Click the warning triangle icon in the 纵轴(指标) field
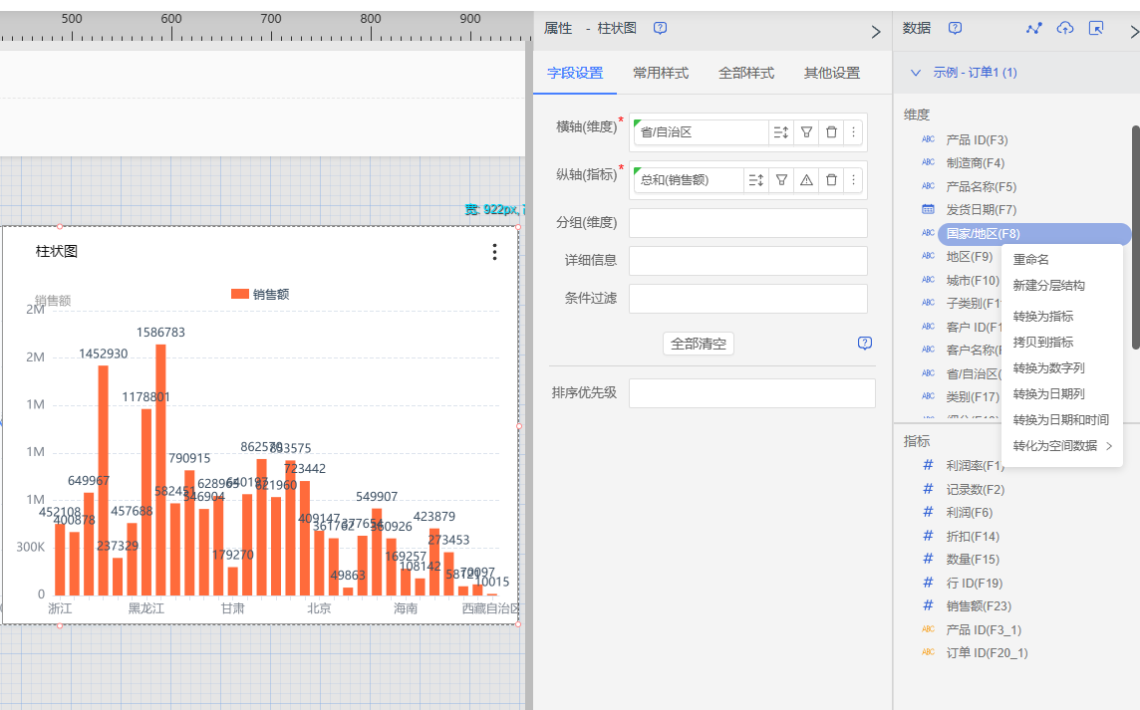 coord(806,180)
